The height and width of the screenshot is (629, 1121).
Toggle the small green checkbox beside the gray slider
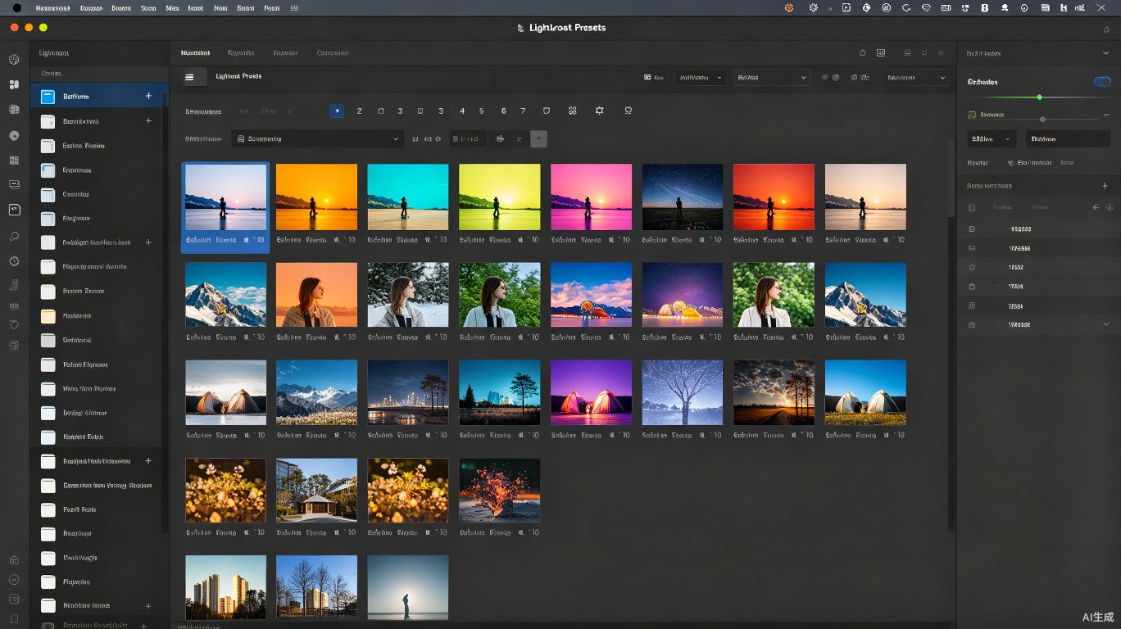(x=972, y=115)
